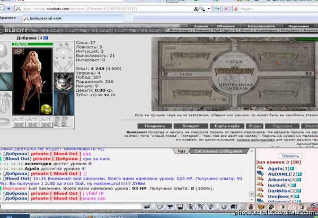Select the Бойцовский клуб browser tab
Screen dimensions: 318x218
pos(73,18)
